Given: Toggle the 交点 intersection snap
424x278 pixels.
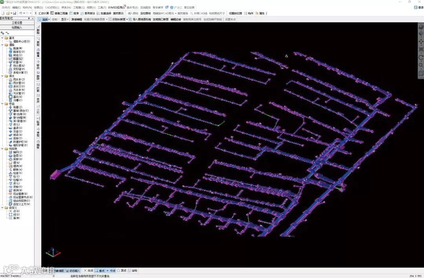Looking at the screenshot, I should [88, 271].
